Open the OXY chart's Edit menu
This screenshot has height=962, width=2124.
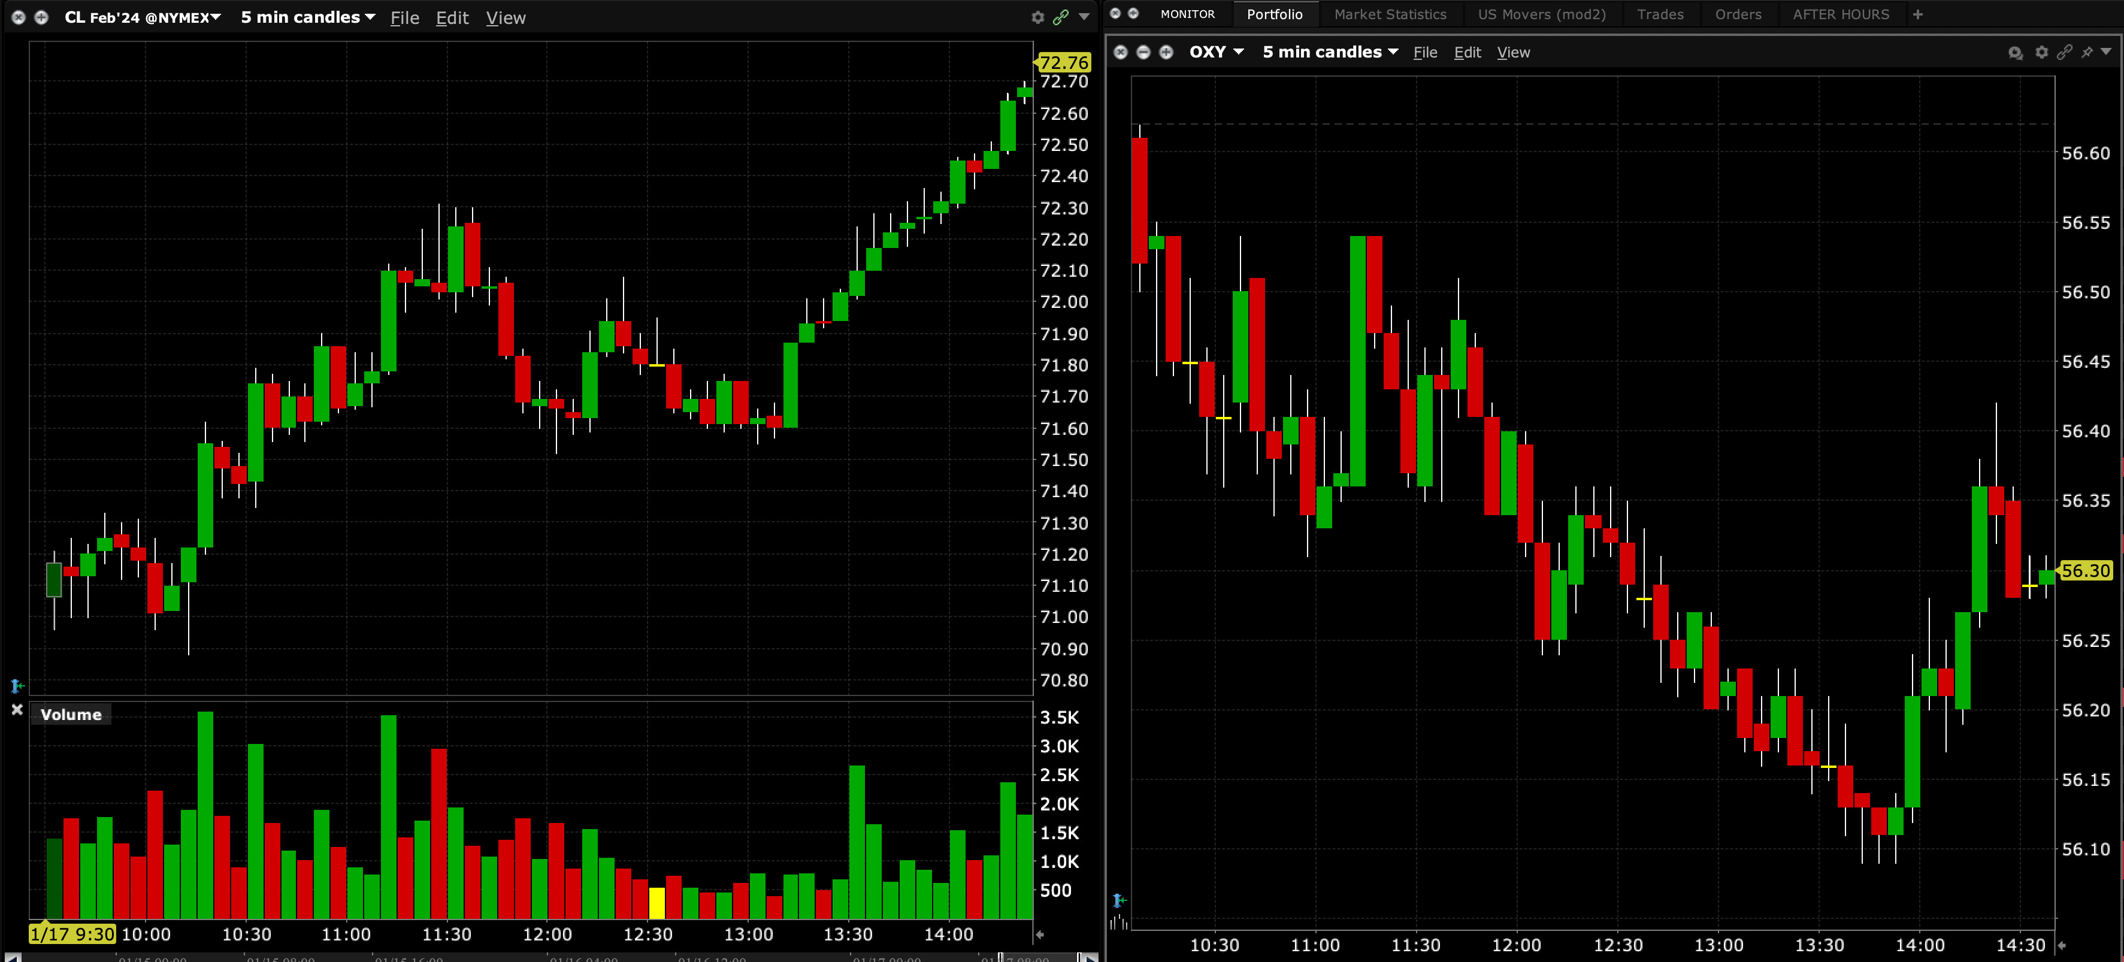(x=1467, y=53)
